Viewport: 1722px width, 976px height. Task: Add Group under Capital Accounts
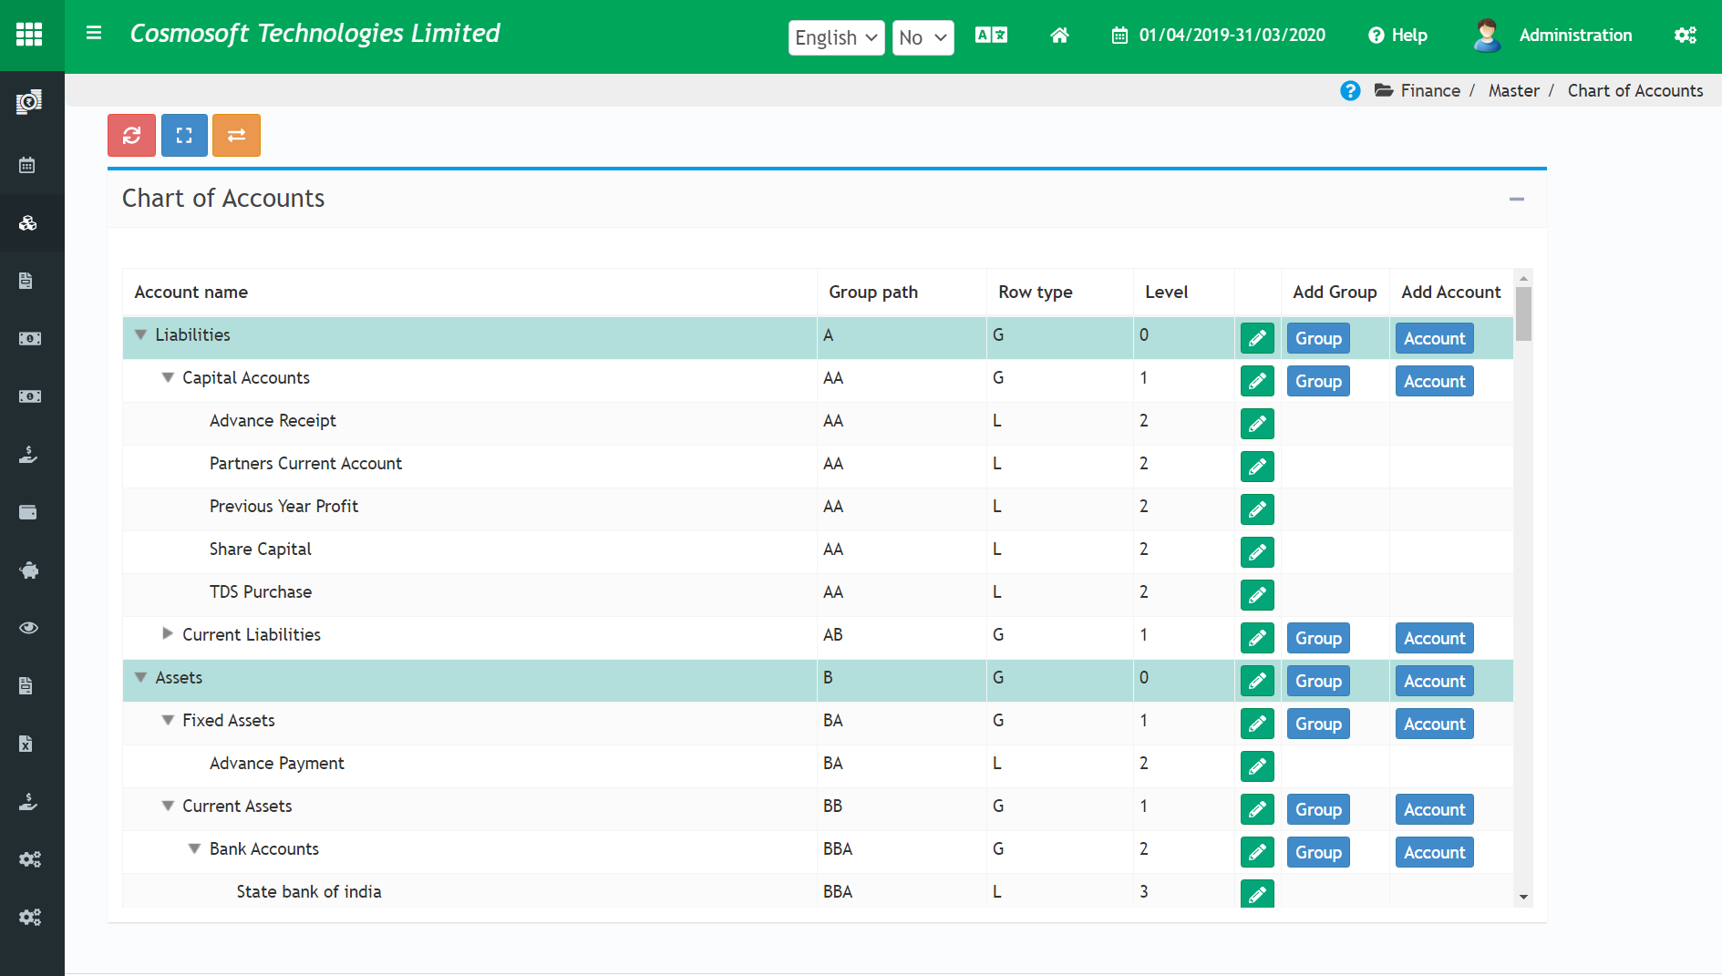click(1318, 381)
